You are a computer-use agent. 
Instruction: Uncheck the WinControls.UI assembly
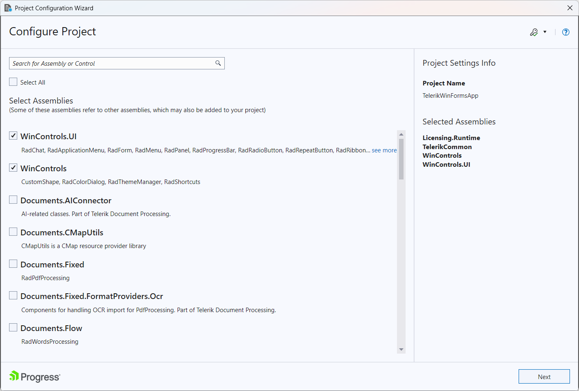click(13, 136)
